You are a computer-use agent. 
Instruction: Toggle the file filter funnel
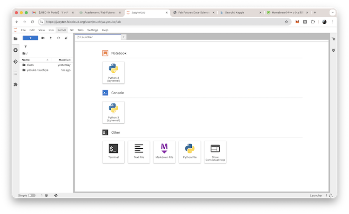(26, 47)
